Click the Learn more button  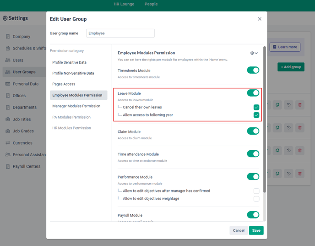(285, 47)
